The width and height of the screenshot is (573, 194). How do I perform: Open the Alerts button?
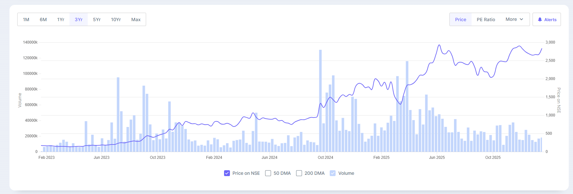coord(547,20)
